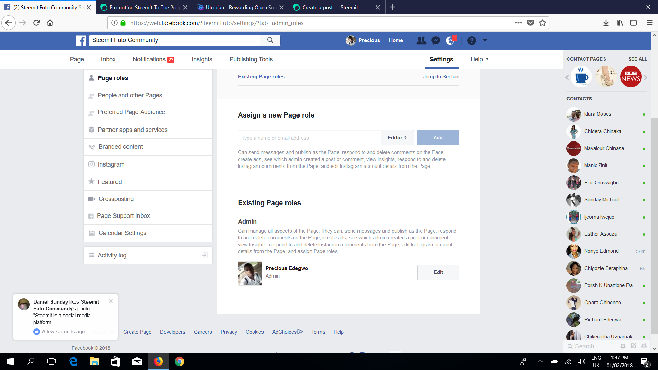Viewport: 658px width, 370px height.
Task: Click the Help question mark icon
Action: point(472,40)
